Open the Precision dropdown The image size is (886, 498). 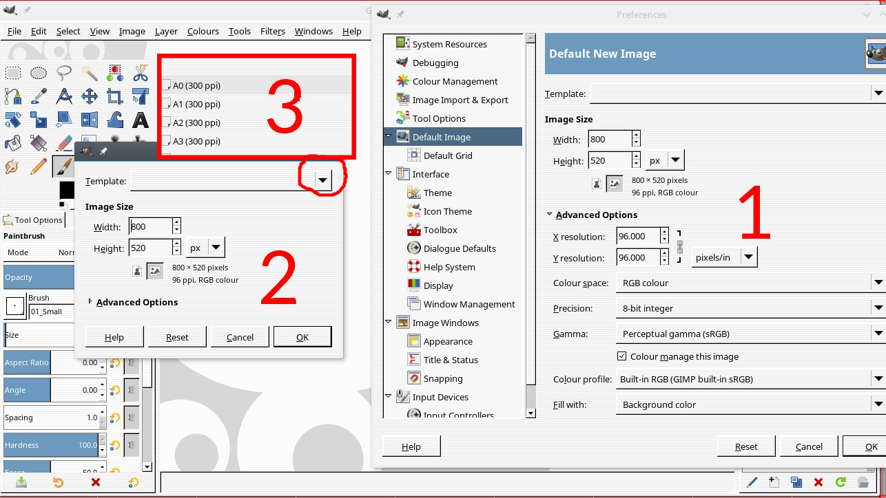click(x=750, y=308)
